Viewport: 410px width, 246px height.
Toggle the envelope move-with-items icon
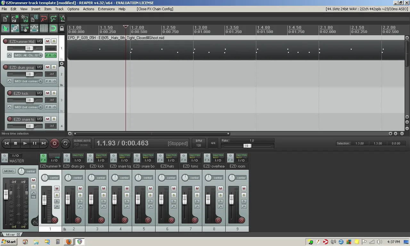[x=34, y=28]
